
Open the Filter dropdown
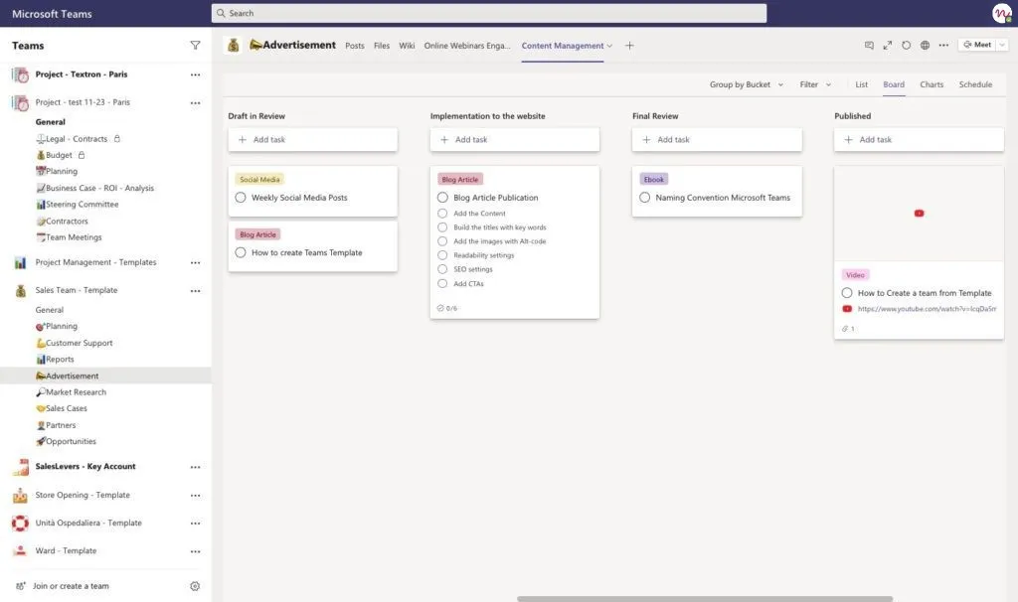[815, 84]
